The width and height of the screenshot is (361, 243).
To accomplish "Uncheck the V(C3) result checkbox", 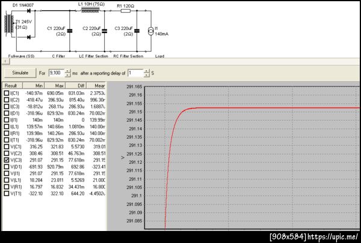I will click(7, 160).
